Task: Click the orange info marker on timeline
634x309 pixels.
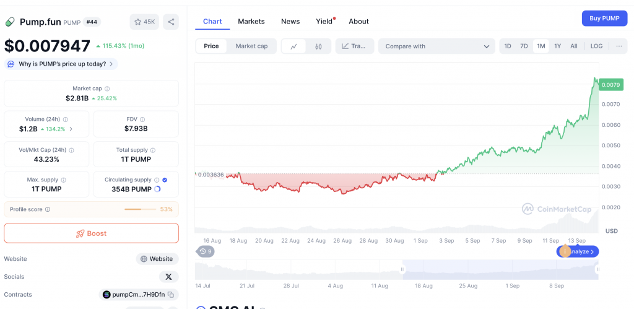Action: [x=565, y=251]
